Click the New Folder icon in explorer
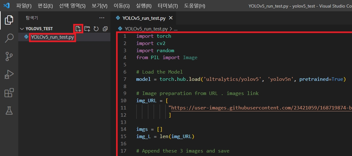 point(87,29)
